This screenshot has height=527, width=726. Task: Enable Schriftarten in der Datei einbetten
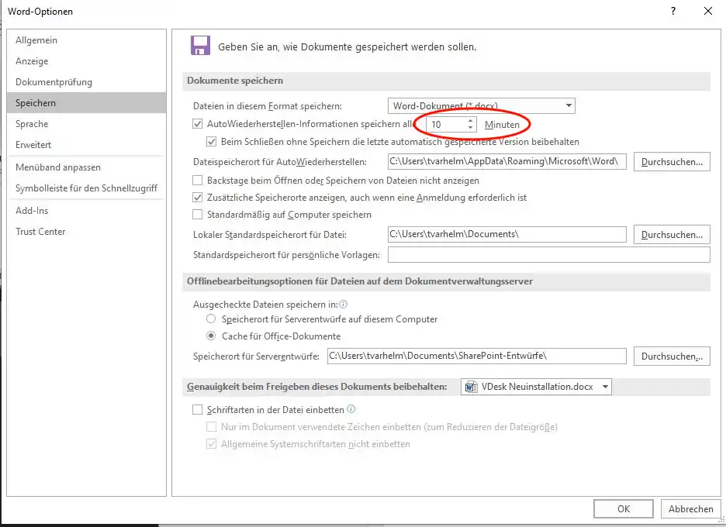[x=198, y=410]
